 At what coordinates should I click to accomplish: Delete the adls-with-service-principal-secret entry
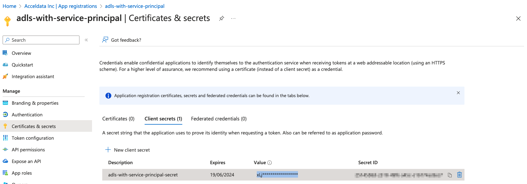[x=460, y=175]
